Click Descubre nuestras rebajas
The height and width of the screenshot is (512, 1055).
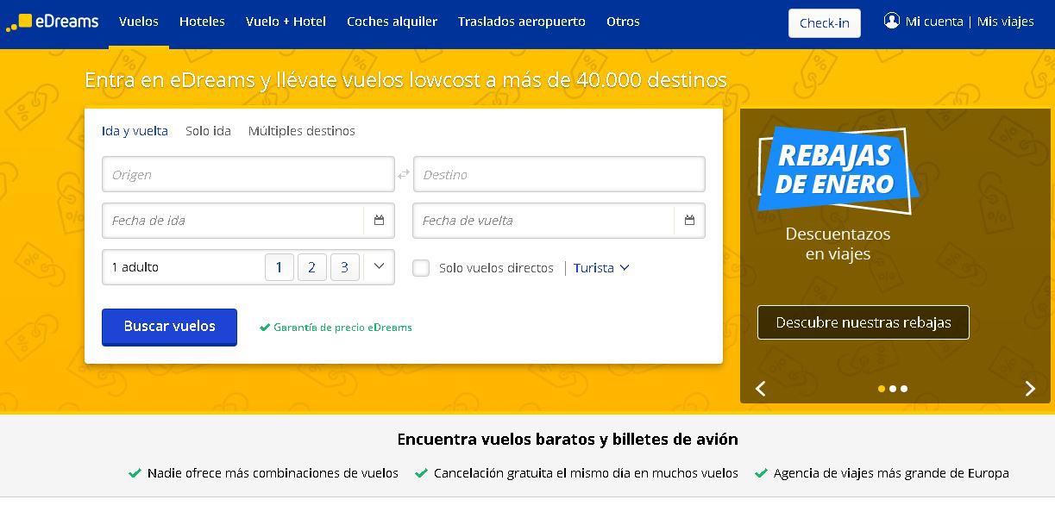tap(863, 322)
